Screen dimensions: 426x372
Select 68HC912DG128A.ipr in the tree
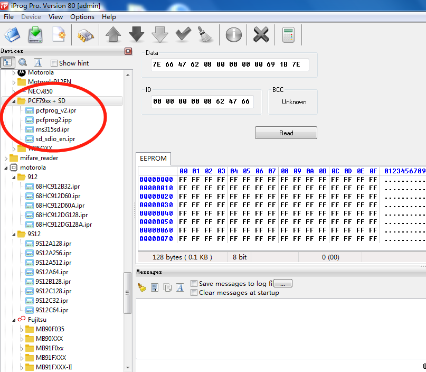(x=63, y=225)
